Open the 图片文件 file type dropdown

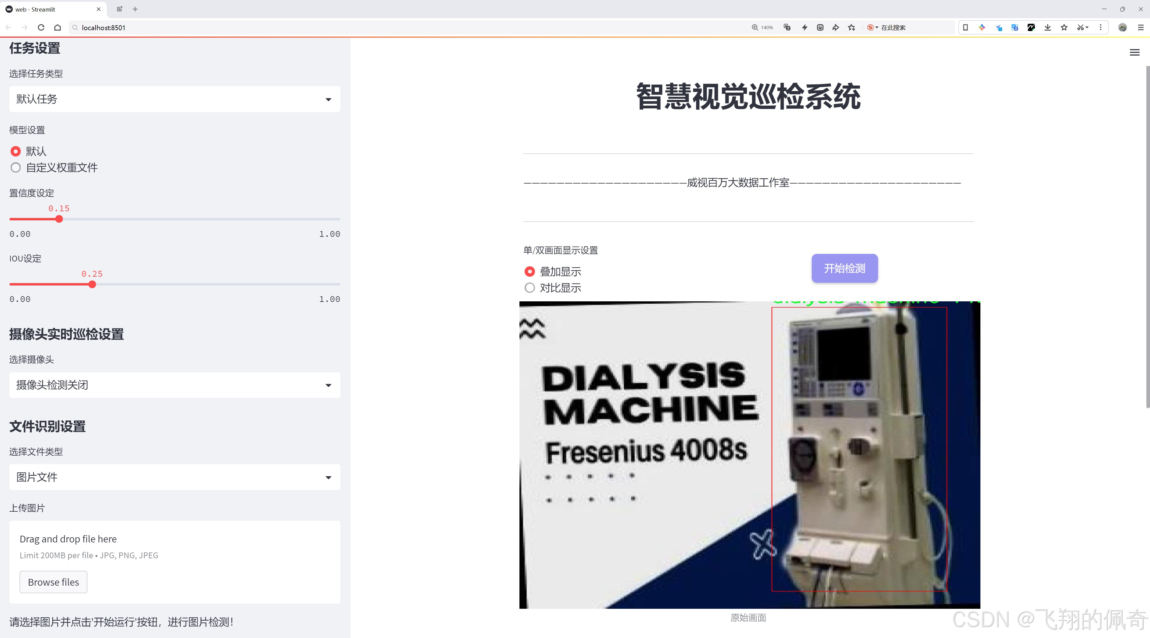click(174, 477)
